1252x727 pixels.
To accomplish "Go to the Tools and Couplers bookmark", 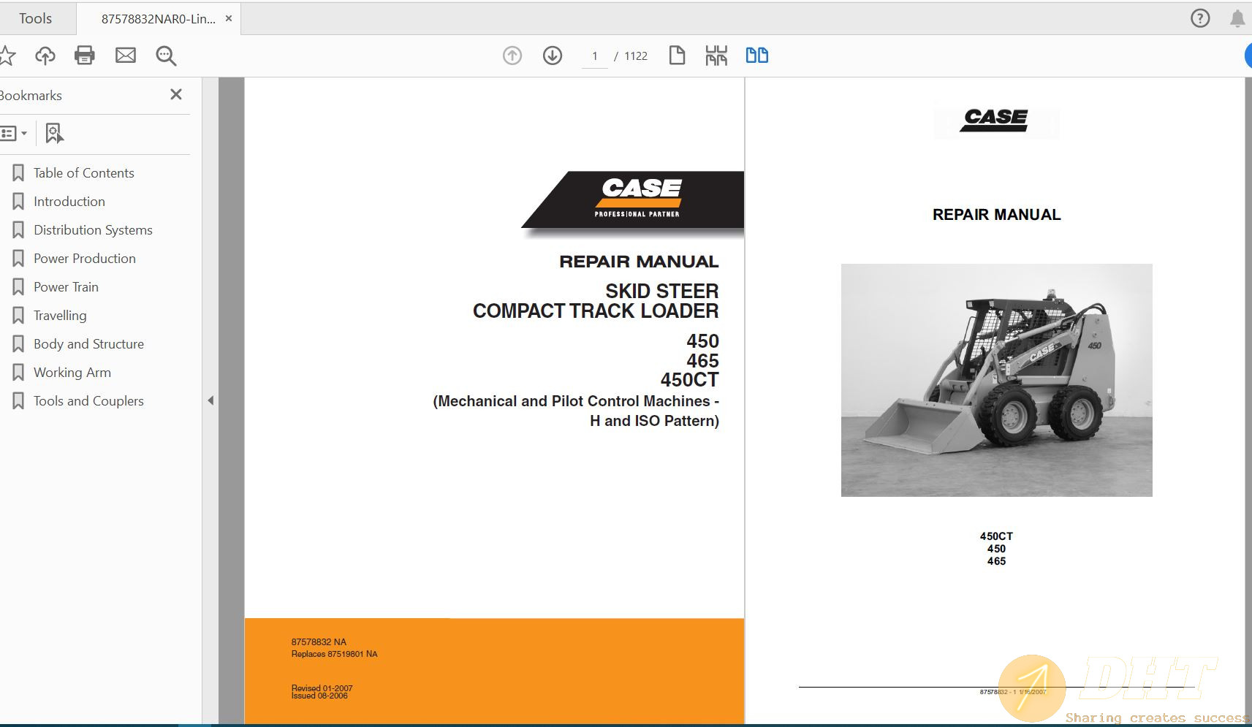I will click(x=88, y=400).
